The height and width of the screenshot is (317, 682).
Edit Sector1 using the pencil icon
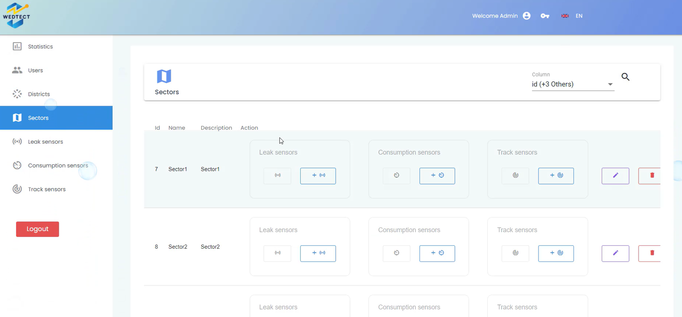coord(615,176)
